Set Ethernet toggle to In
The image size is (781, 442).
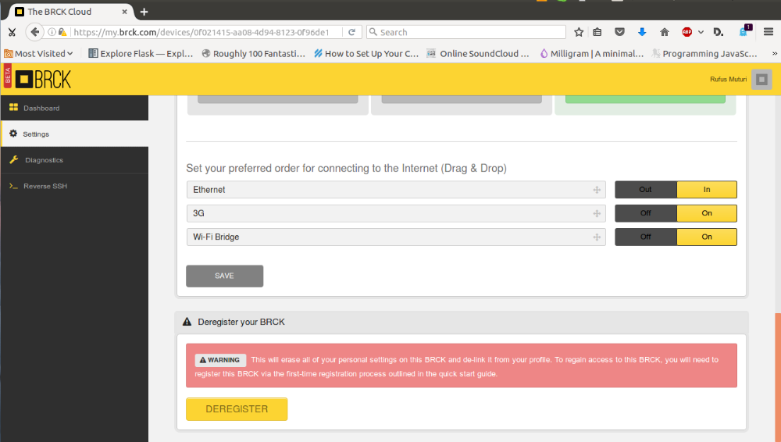coord(707,189)
